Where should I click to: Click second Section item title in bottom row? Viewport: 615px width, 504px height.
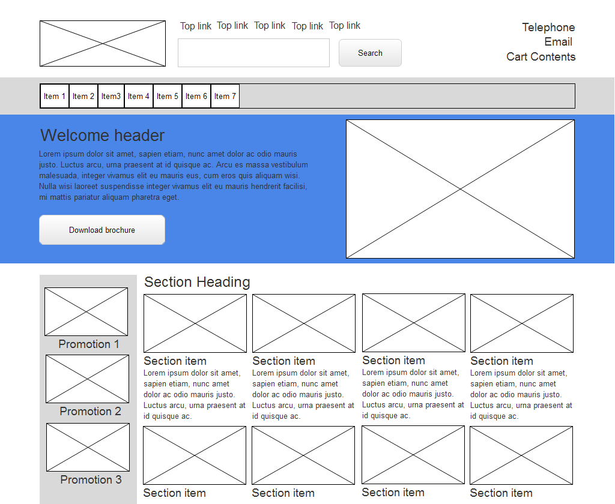point(283,493)
